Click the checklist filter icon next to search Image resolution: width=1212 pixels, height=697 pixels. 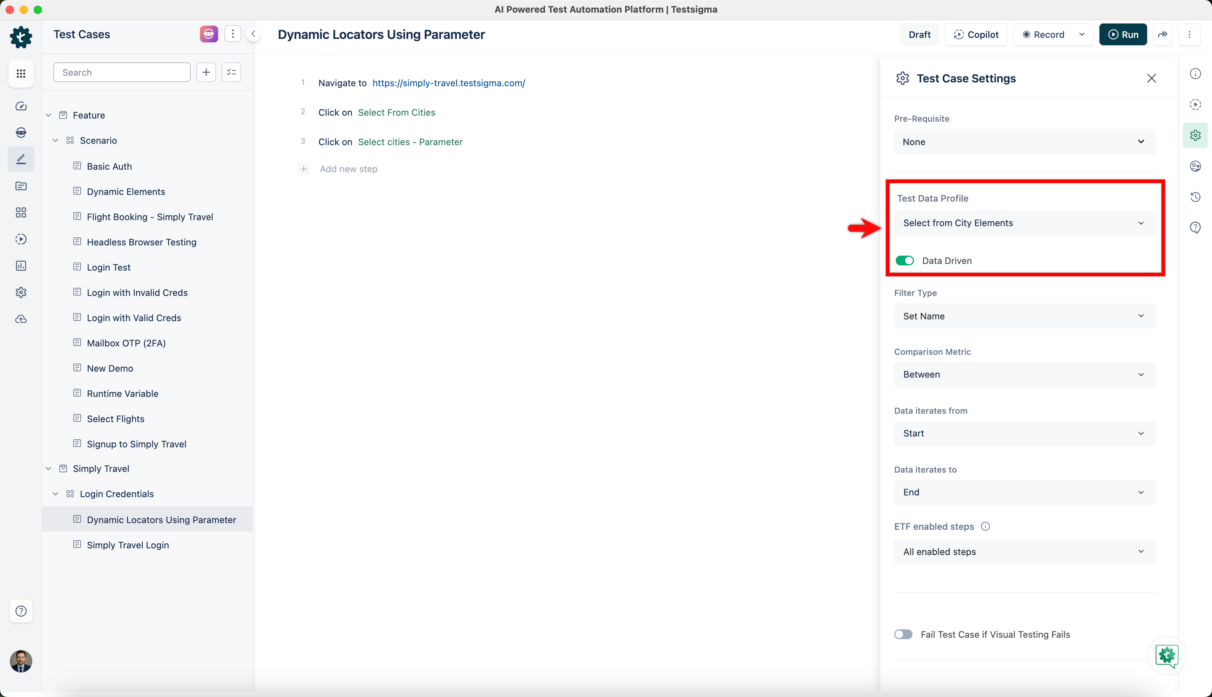click(x=232, y=72)
